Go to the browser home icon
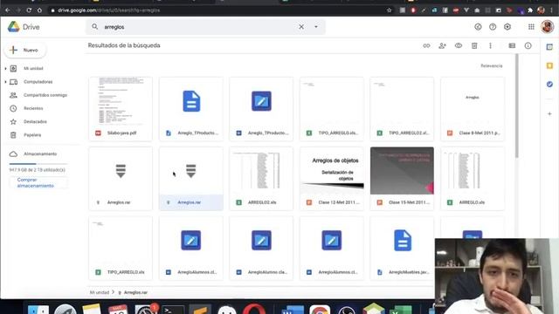The width and height of the screenshot is (559, 314). pos(39,10)
